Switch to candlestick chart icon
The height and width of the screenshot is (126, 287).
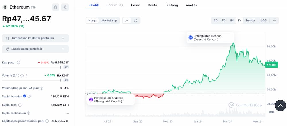(136, 21)
